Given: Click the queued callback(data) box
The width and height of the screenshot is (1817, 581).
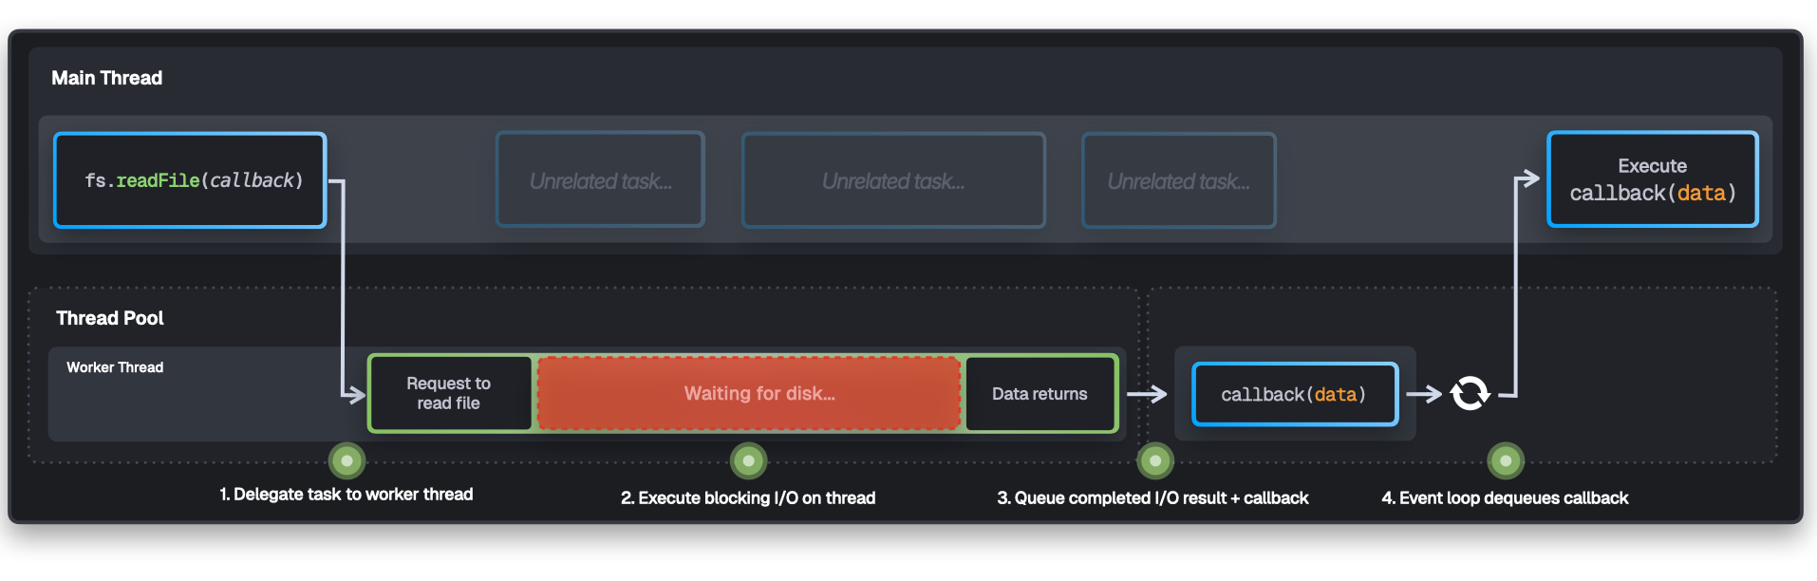Looking at the screenshot, I should point(1294,394).
